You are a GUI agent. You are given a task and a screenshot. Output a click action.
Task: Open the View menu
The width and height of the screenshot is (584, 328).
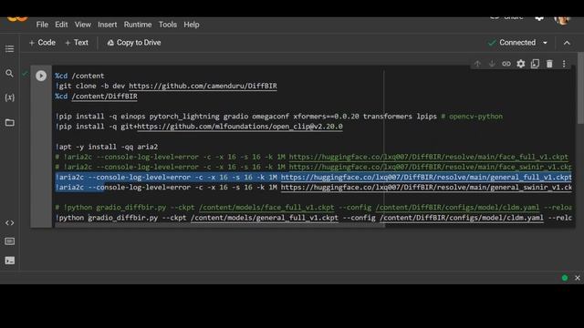(83, 25)
